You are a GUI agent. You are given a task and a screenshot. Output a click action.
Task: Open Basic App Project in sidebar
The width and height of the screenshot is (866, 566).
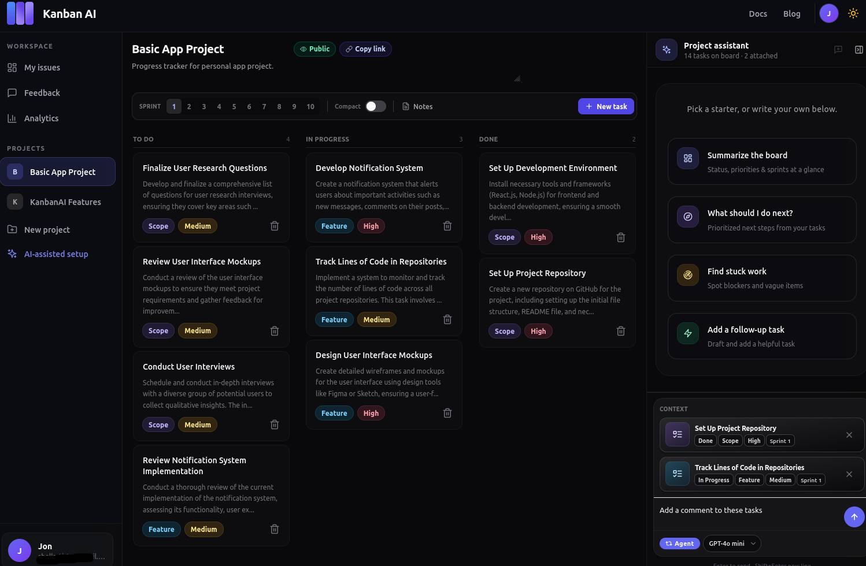coord(58,172)
